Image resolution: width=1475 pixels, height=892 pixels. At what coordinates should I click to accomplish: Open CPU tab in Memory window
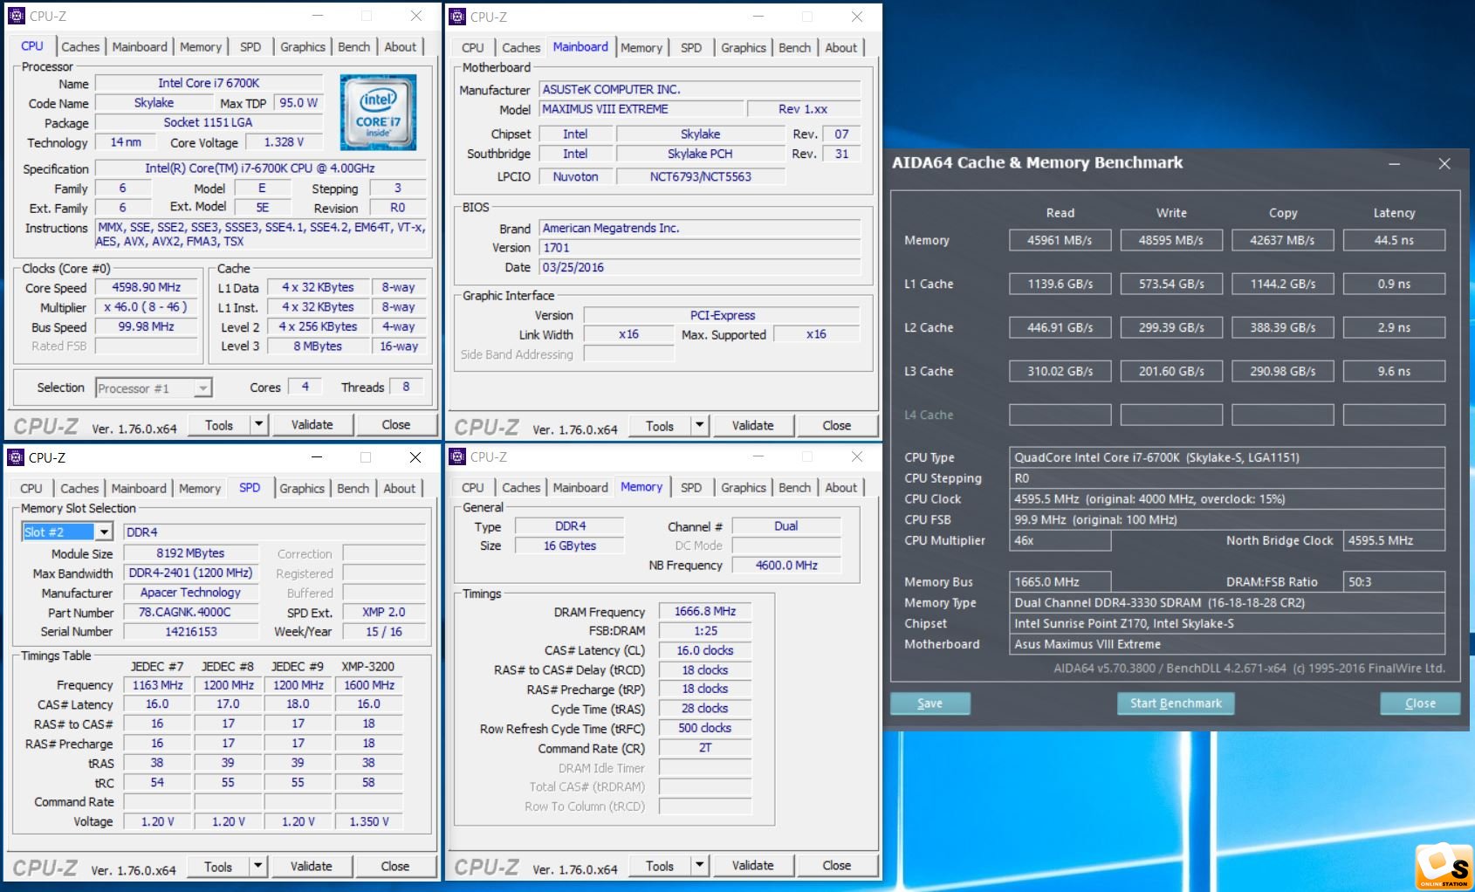click(x=473, y=488)
